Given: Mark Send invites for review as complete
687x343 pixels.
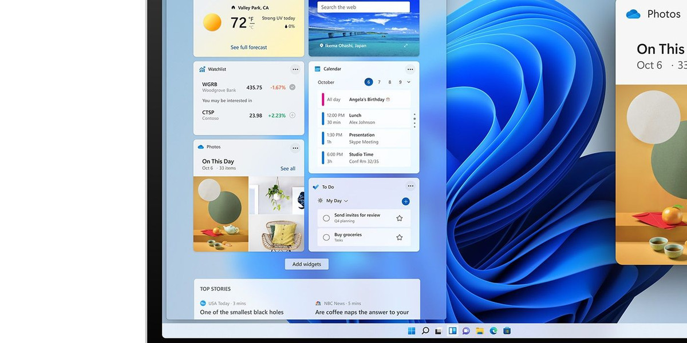Looking at the screenshot, I should click(x=326, y=218).
